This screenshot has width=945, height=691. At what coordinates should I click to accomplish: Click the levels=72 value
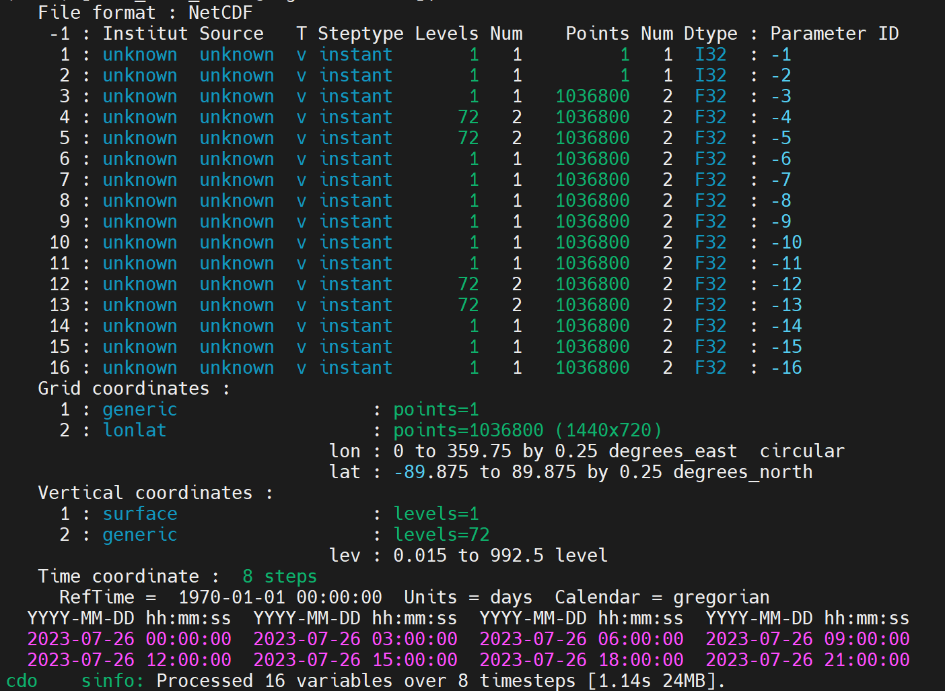click(441, 535)
